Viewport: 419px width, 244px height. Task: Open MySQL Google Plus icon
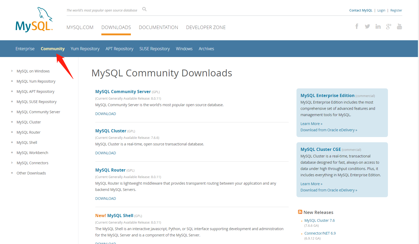[x=389, y=26]
